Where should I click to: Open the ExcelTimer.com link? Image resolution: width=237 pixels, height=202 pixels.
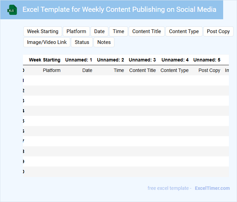(x=212, y=188)
